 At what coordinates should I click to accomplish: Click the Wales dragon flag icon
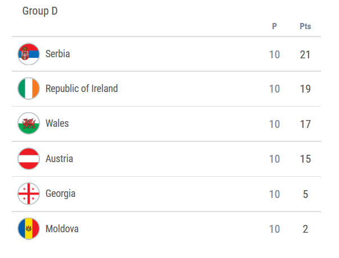(x=29, y=124)
